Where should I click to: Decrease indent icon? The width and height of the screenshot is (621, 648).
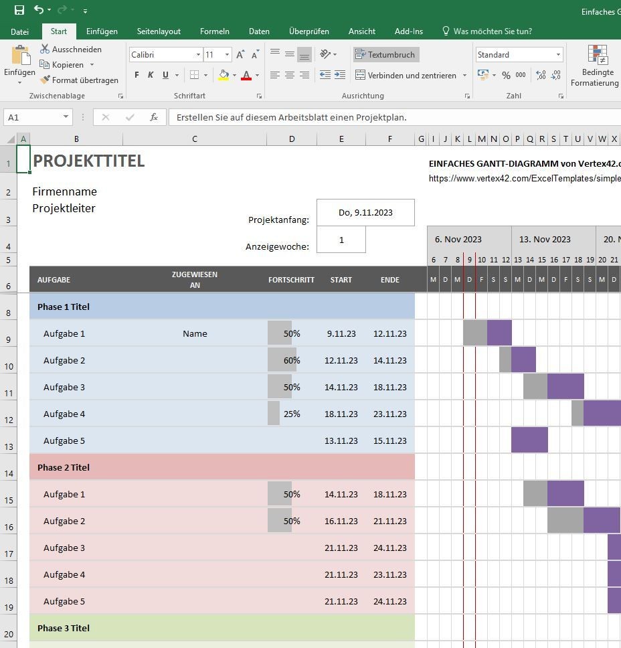pos(325,75)
